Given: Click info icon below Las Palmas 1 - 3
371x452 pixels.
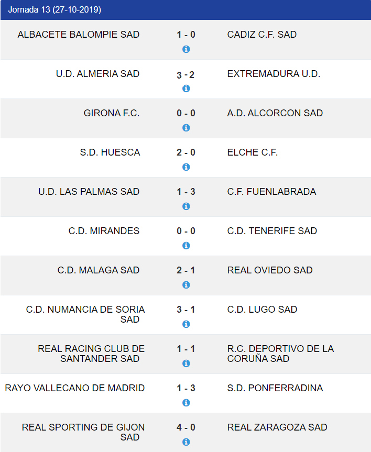Looking at the screenshot, I should [x=185, y=206].
